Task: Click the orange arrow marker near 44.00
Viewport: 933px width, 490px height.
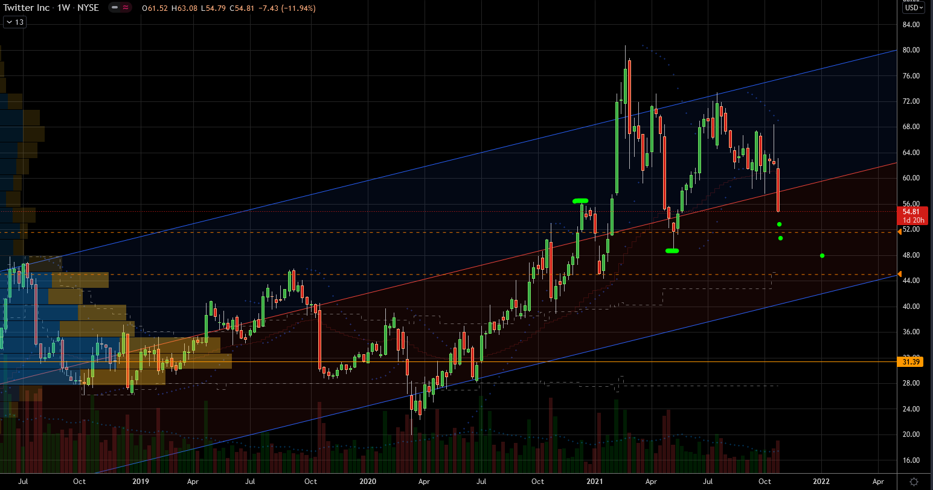Action: (900, 274)
